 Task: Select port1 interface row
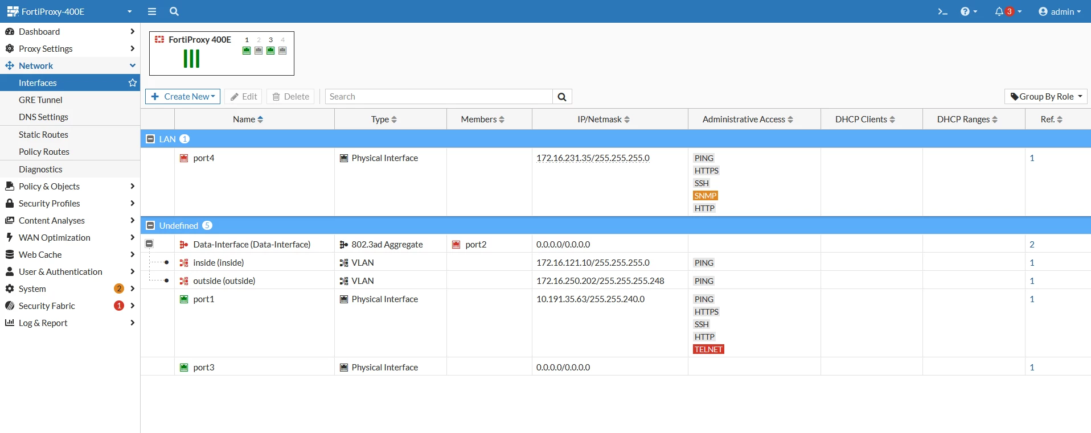616,323
